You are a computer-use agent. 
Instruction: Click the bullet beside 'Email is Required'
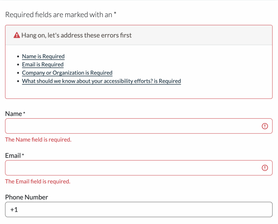[x=18, y=65]
